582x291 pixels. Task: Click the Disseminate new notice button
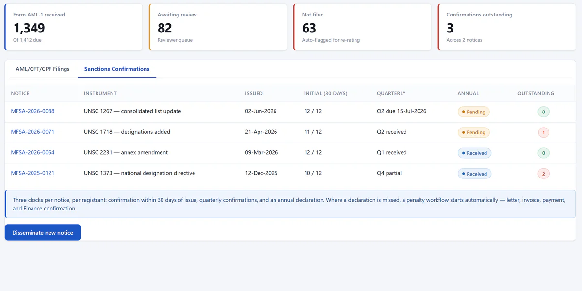pyautogui.click(x=43, y=232)
